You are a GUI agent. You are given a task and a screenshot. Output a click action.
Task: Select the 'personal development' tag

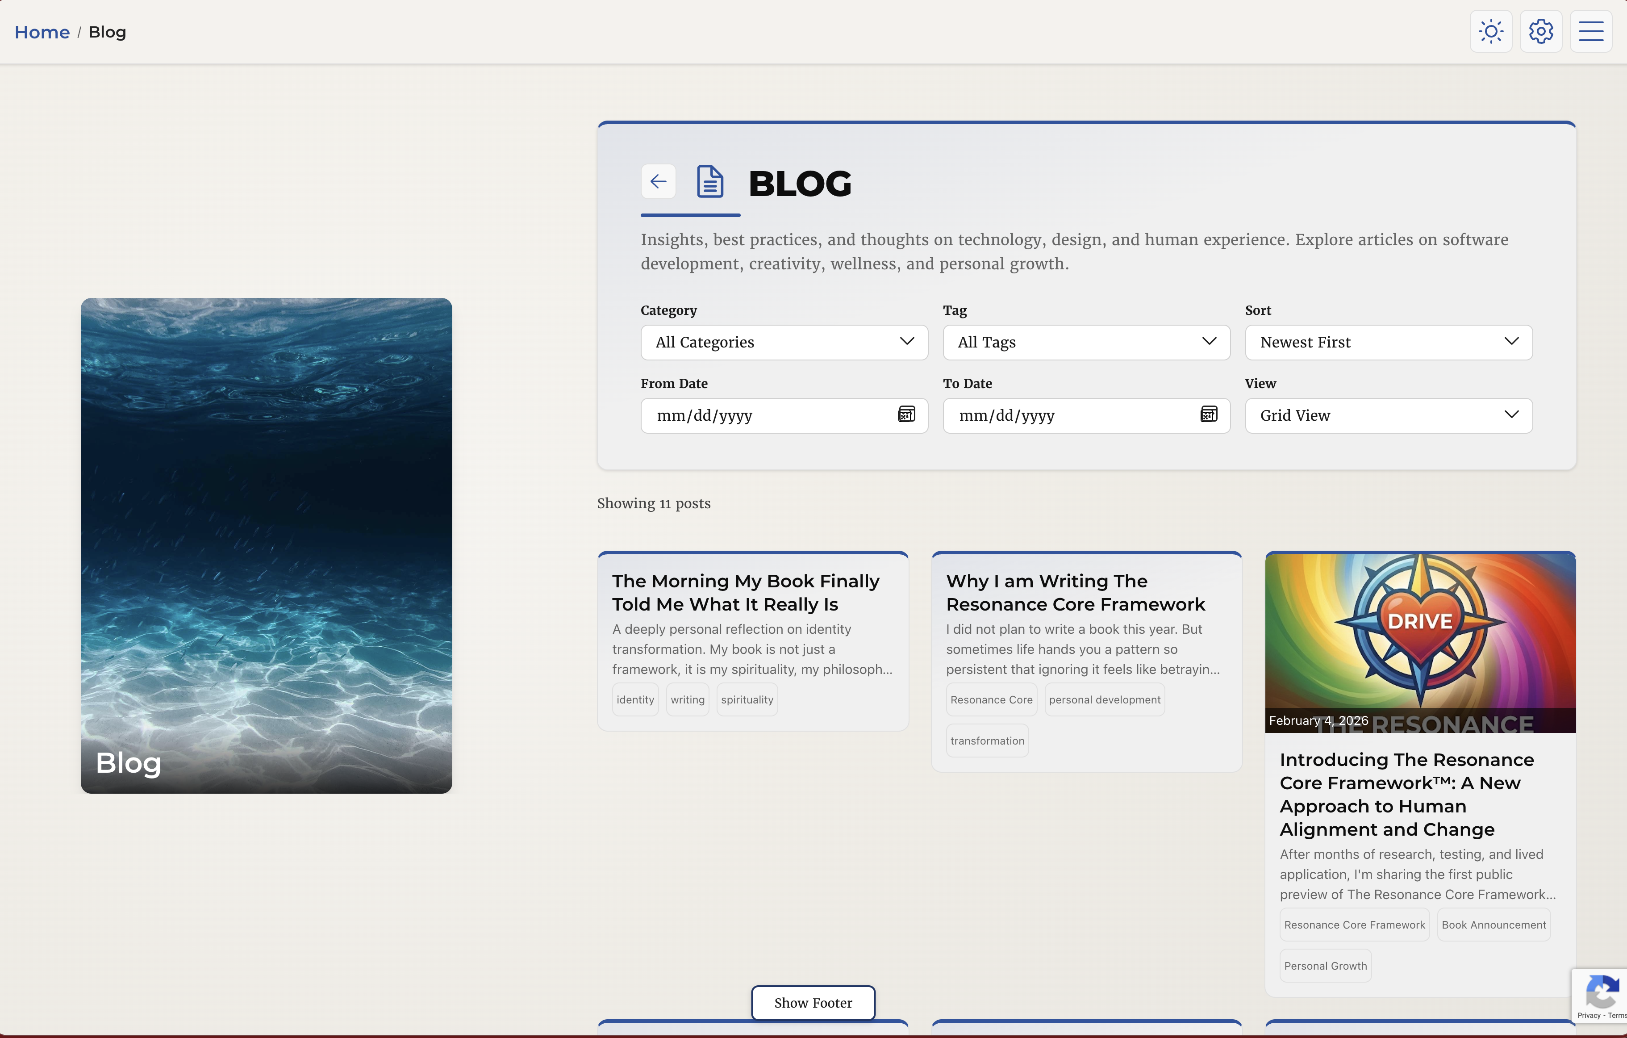(1104, 699)
